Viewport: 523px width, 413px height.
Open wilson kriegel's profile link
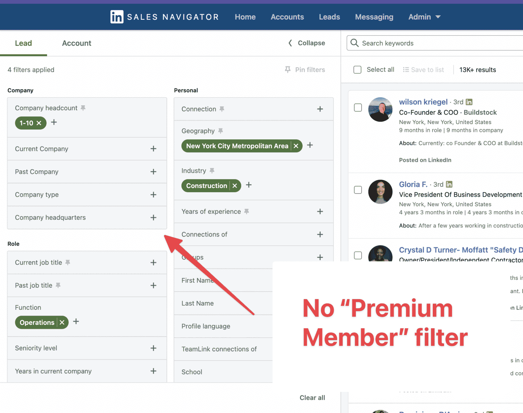[x=423, y=102]
